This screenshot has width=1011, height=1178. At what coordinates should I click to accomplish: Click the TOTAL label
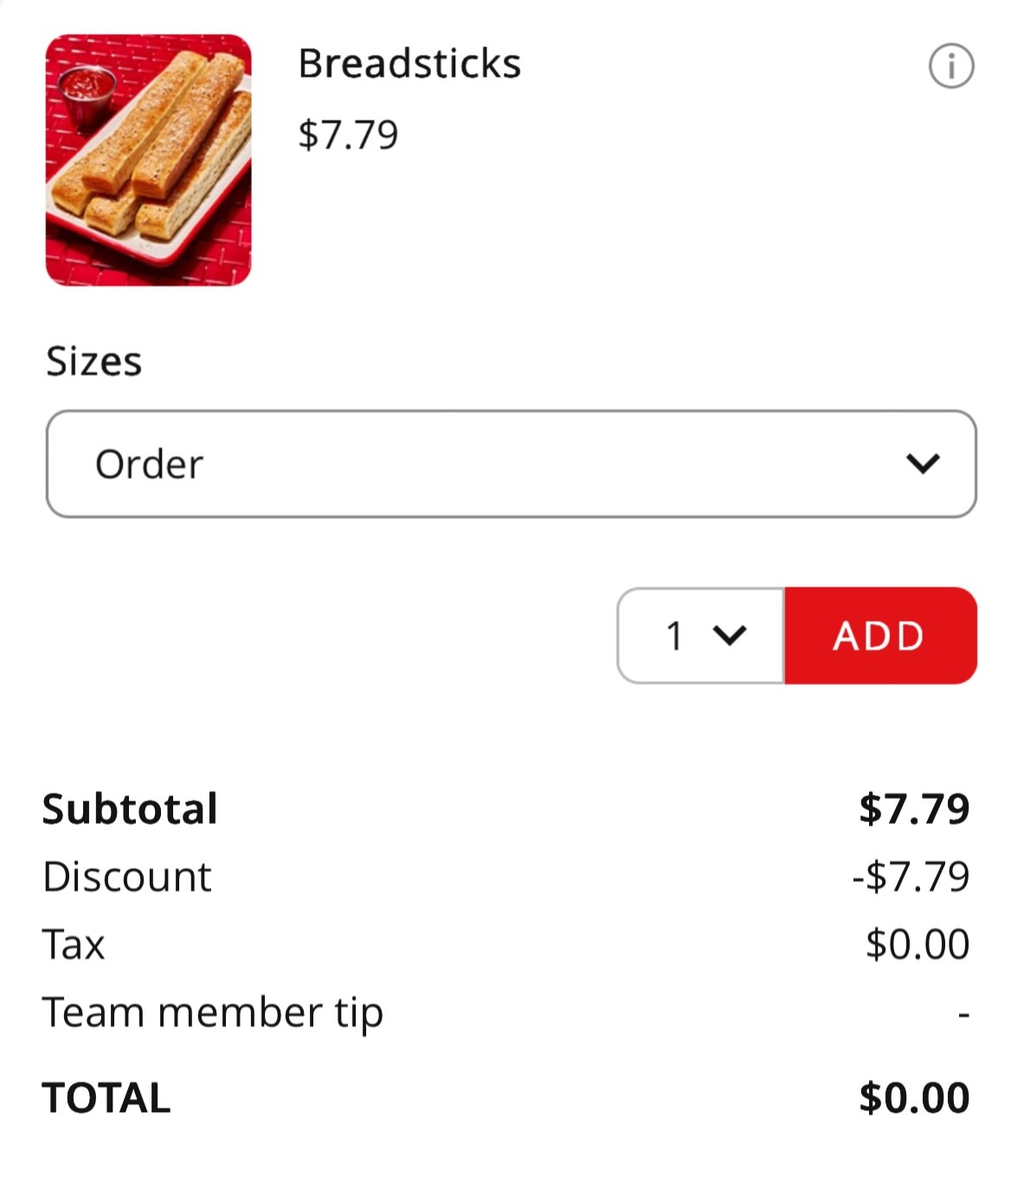(x=106, y=1097)
